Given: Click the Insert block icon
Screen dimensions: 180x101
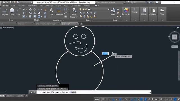Looking at the screenshot, I should pos(113,12).
